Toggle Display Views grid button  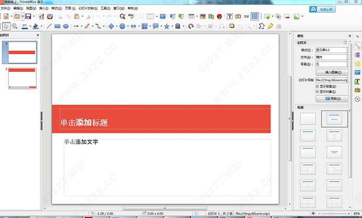click(255, 16)
